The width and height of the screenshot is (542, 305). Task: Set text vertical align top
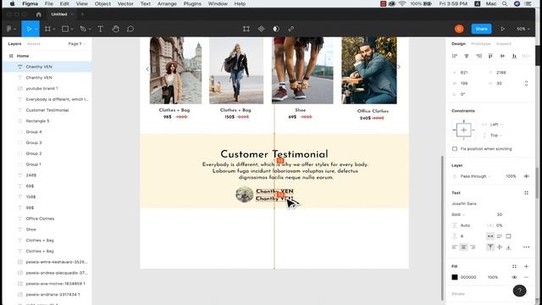click(490, 247)
